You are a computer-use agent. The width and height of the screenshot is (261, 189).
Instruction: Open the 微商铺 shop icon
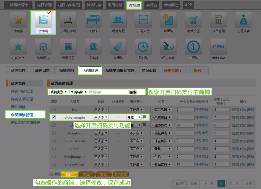[43, 20]
